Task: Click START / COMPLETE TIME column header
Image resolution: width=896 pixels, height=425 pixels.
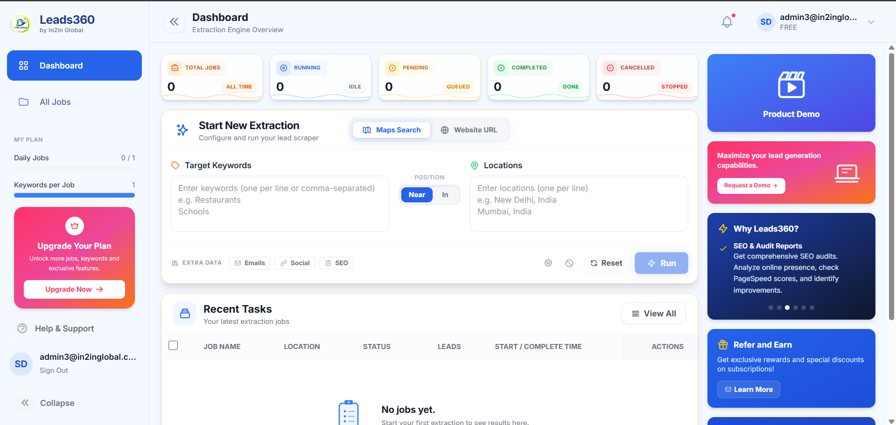Action: click(538, 347)
